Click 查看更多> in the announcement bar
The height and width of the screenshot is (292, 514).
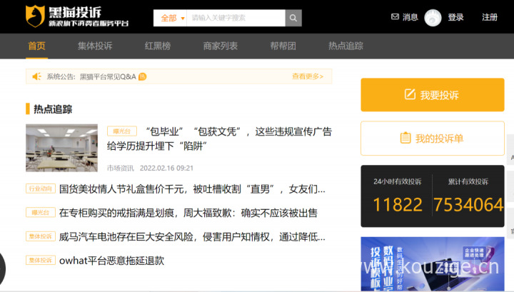pos(308,76)
